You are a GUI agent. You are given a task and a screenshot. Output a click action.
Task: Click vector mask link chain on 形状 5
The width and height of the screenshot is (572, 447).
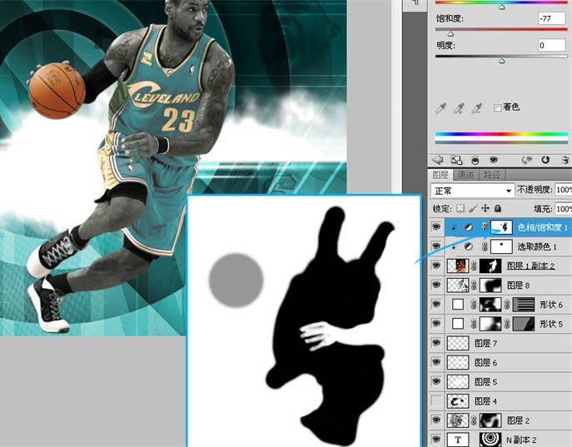coord(507,324)
